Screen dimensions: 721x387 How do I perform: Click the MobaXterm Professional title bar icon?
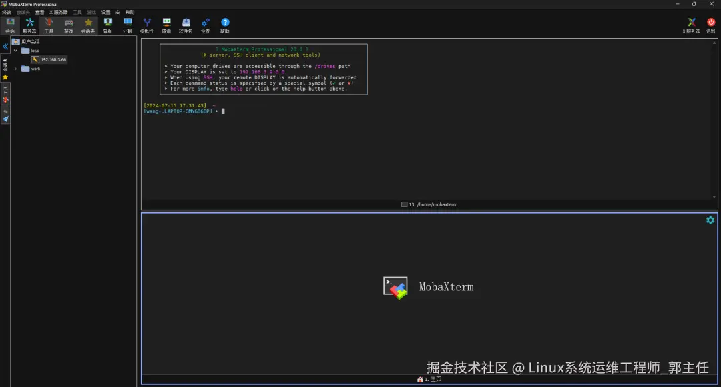tap(4, 4)
